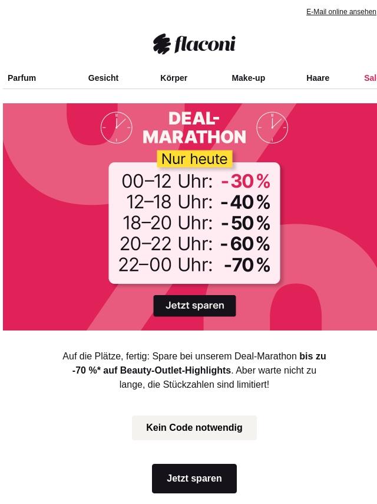
Task: Click the 18–20 Uhr -50% deal row
Action: click(x=196, y=223)
